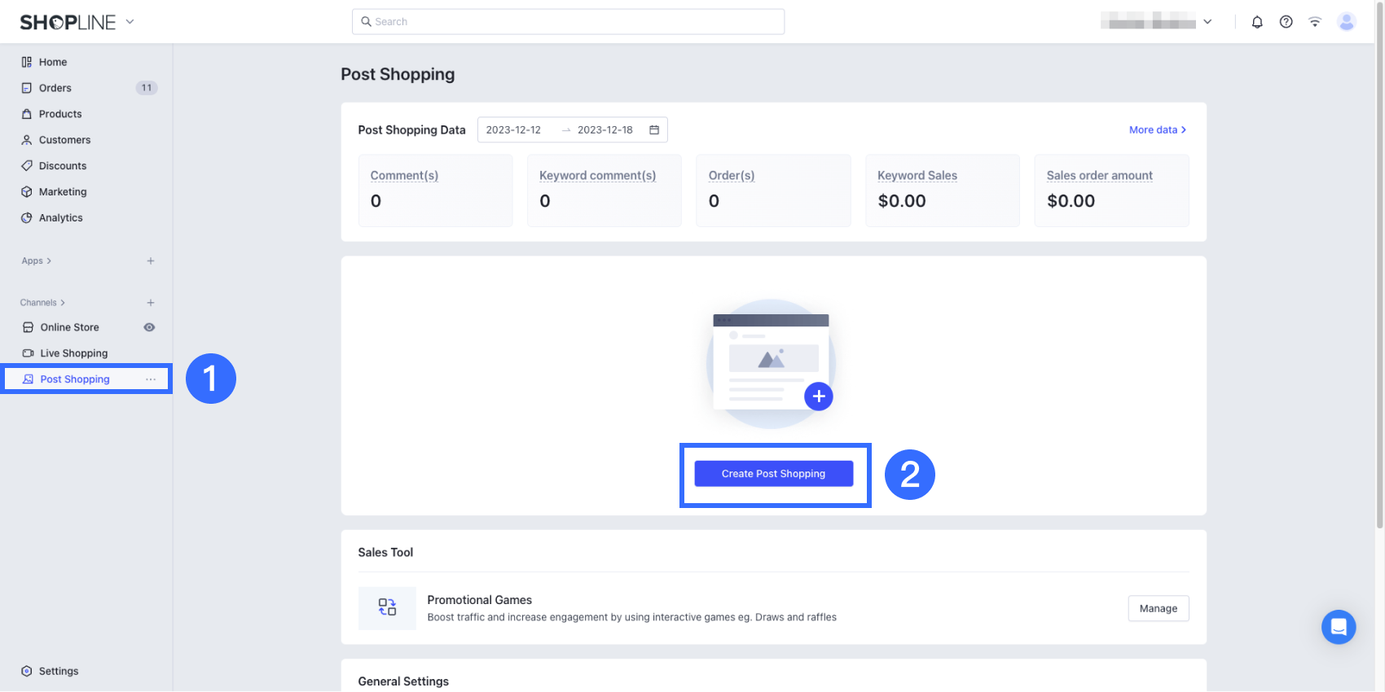Expand the SHOPLINE store switcher dropdown
Viewport: 1385px width, 692px height.
point(130,22)
